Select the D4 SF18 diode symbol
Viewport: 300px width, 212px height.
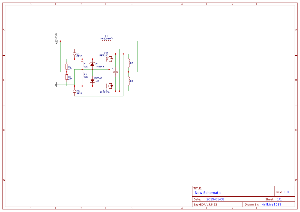(x=74, y=54)
